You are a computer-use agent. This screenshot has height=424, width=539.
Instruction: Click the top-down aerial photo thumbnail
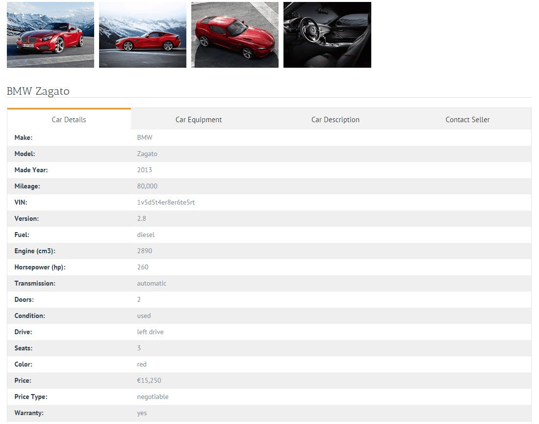234,34
